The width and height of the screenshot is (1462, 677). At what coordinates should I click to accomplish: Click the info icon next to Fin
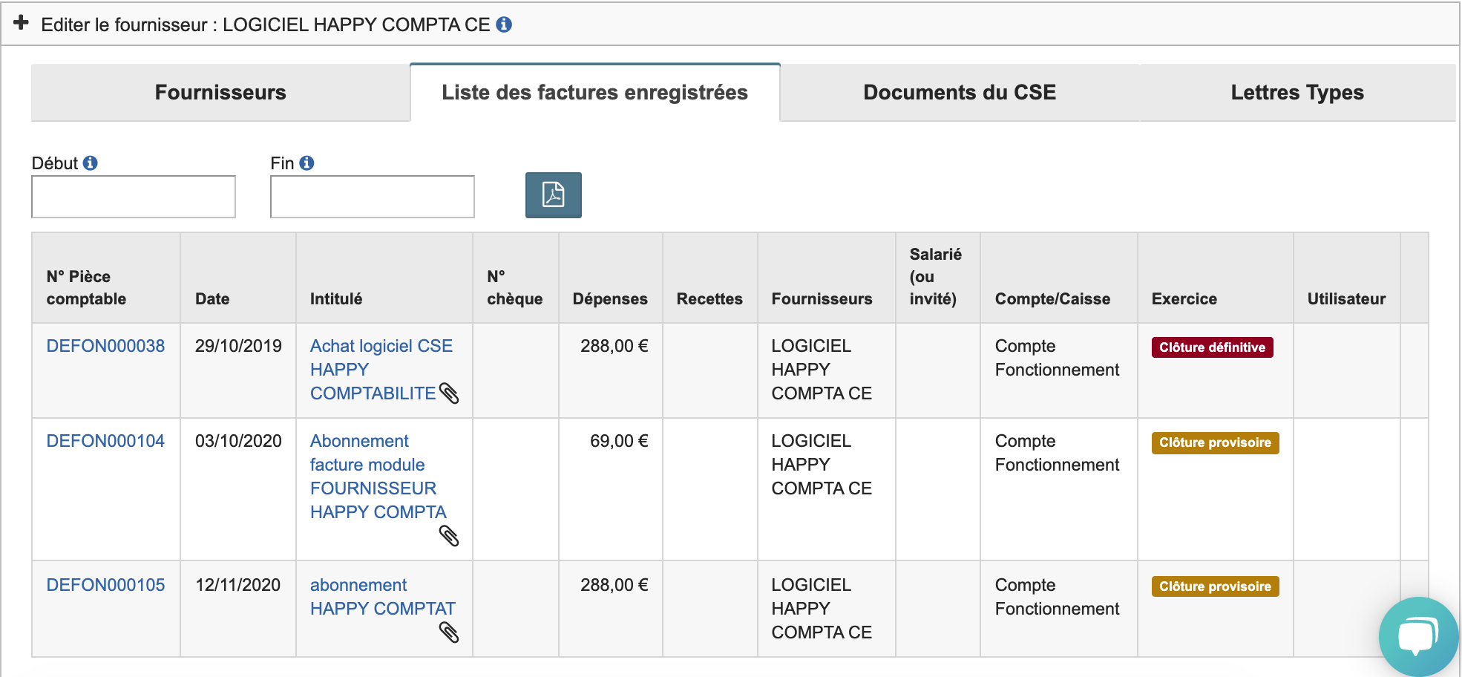click(x=307, y=163)
